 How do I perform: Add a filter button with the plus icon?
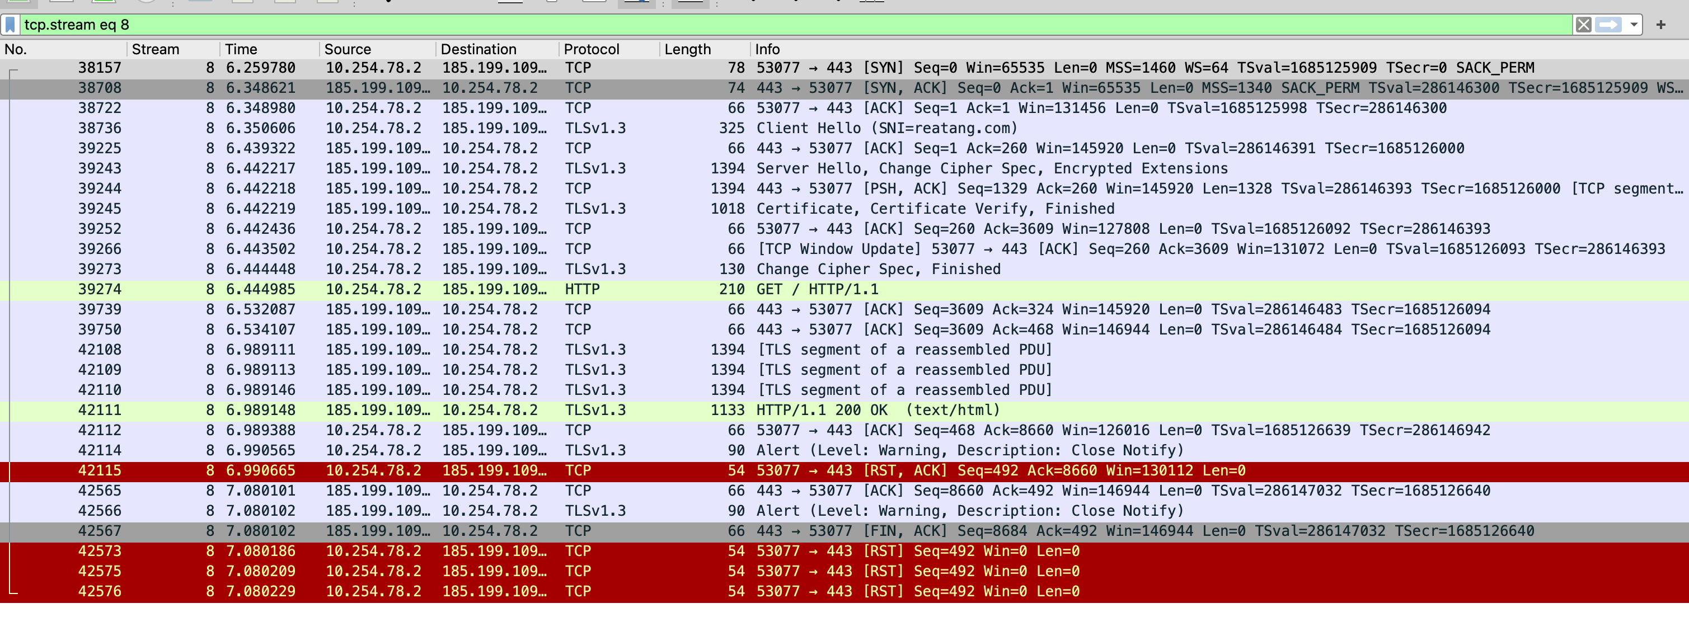1661,25
